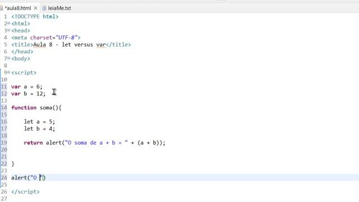Open the leiaMe.txt tab
Image resolution: width=359 pixels, height=202 pixels.
point(59,8)
